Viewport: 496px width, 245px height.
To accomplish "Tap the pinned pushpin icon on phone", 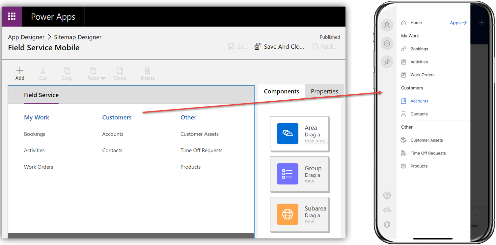I will click(x=387, y=61).
